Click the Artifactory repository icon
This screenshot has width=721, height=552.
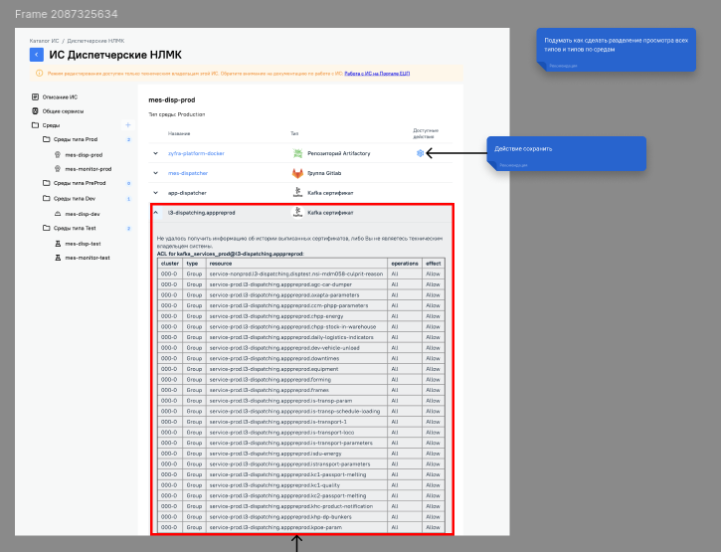click(297, 153)
